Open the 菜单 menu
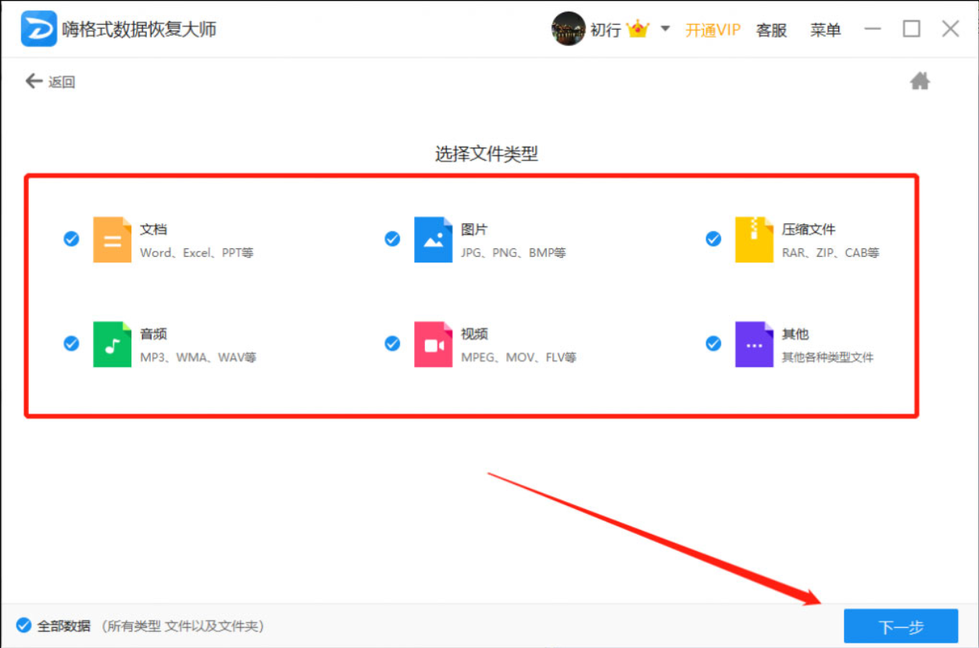The height and width of the screenshot is (648, 979). (825, 30)
